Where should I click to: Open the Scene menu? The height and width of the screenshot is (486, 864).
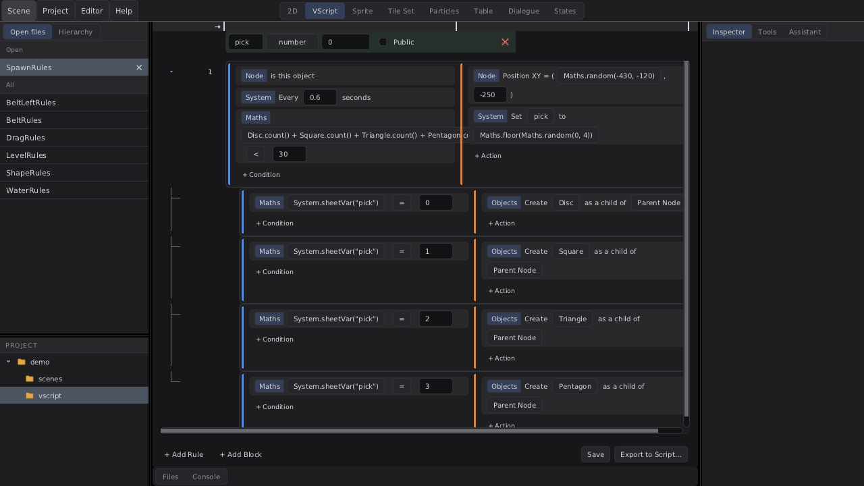tap(19, 11)
